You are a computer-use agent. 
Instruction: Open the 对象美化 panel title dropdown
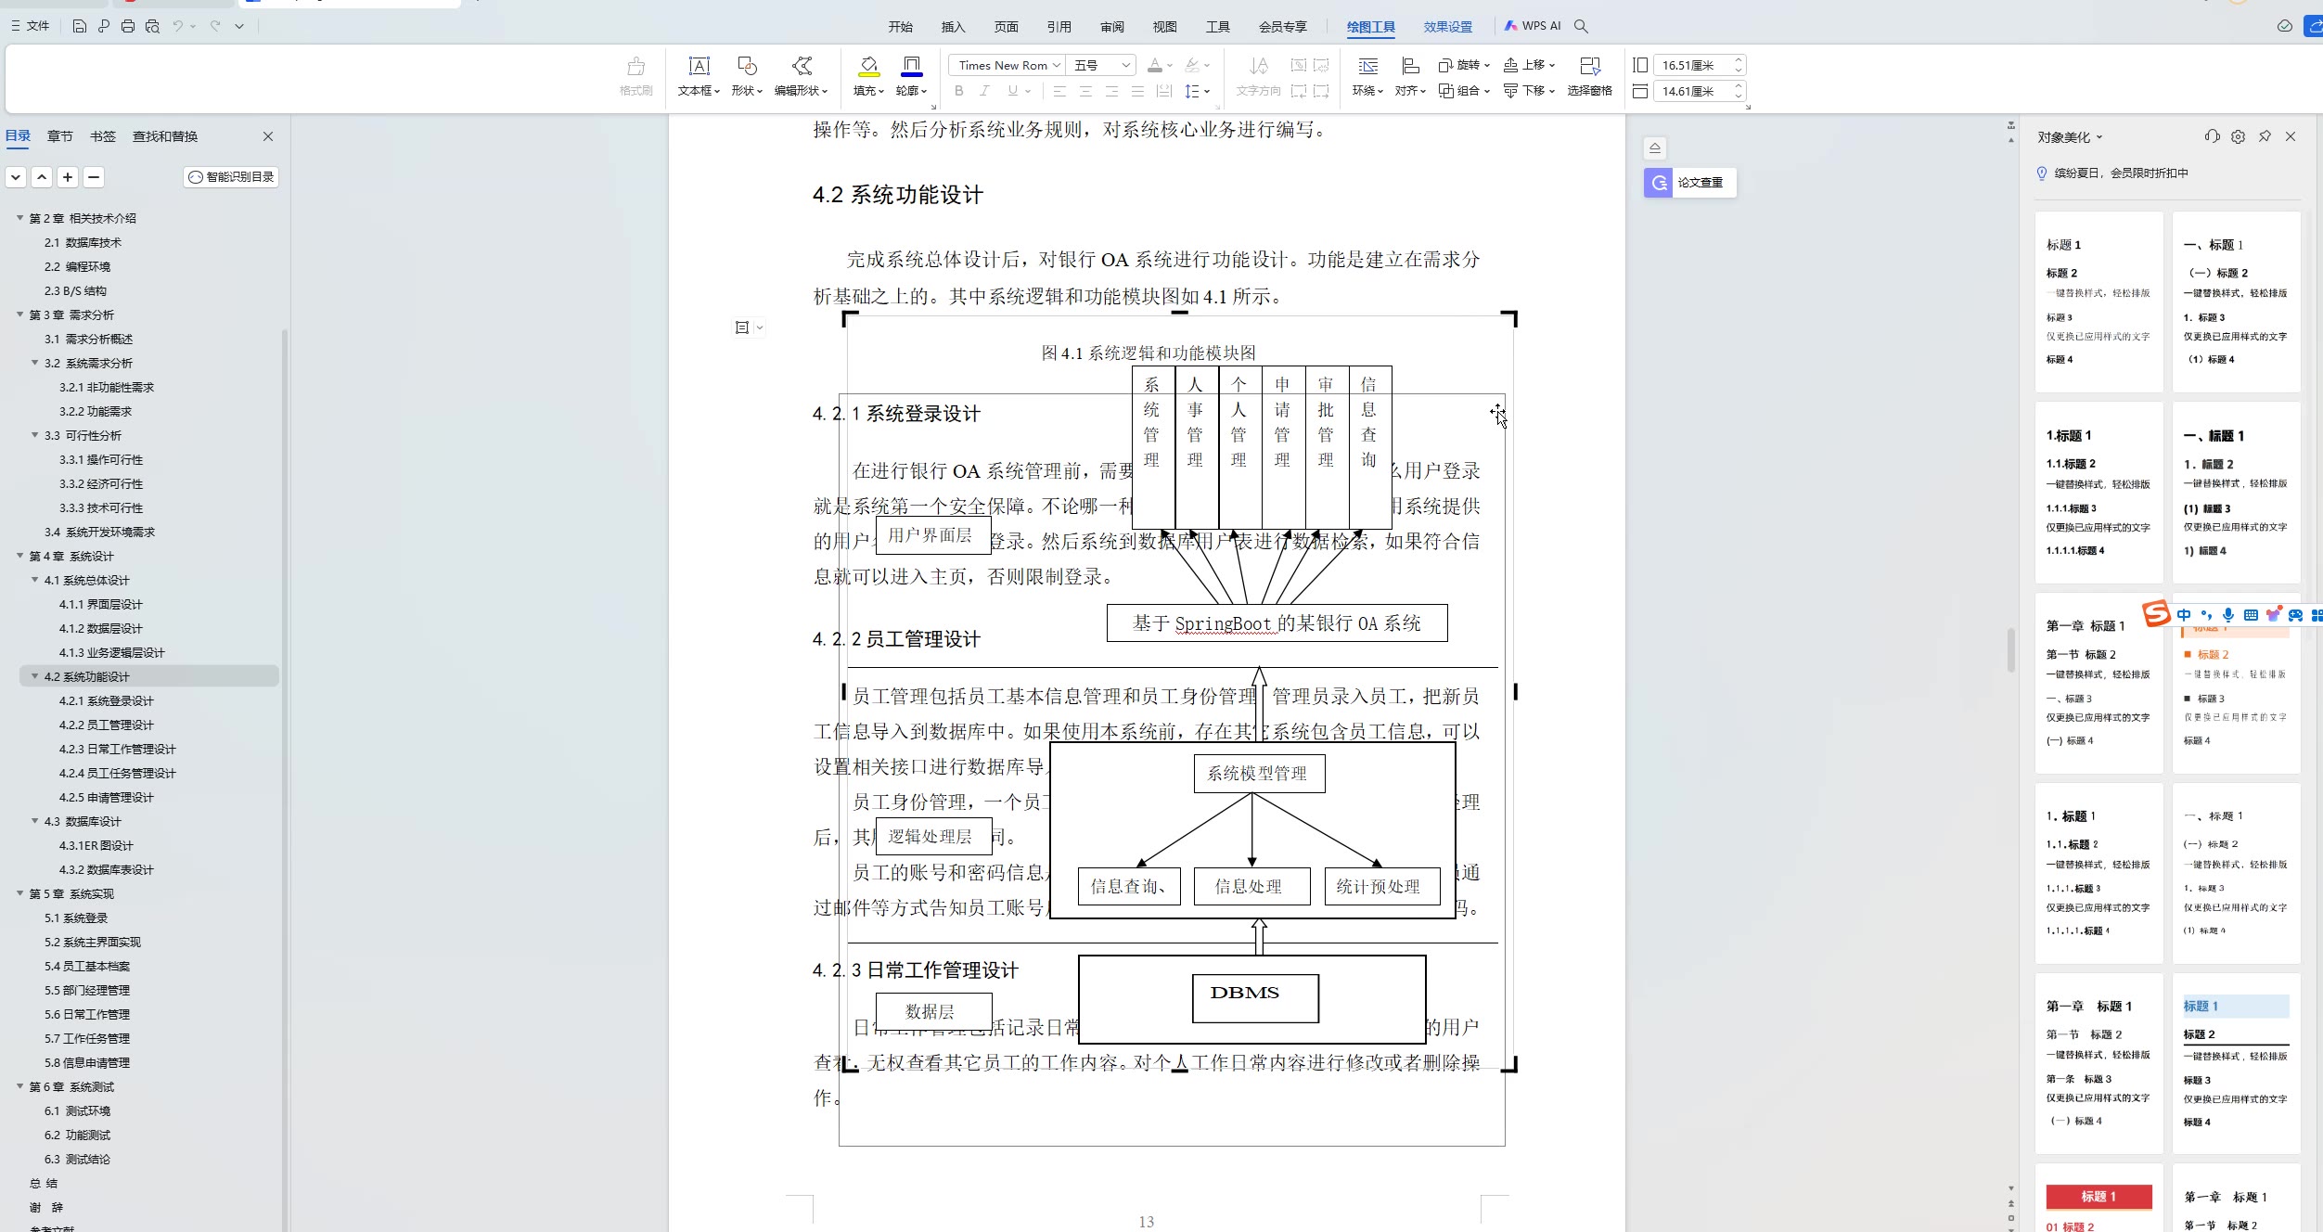click(x=2099, y=137)
